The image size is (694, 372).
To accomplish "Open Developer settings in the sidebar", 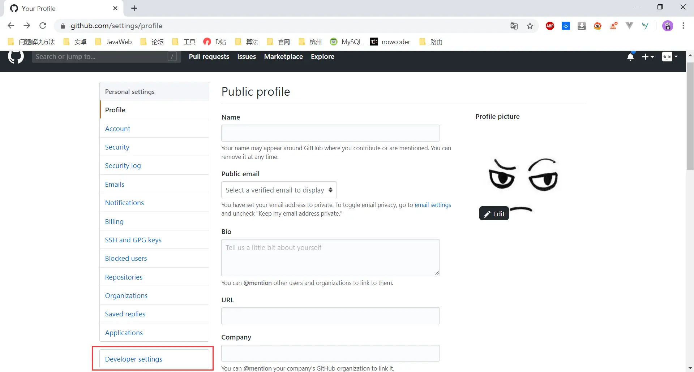I will [133, 359].
